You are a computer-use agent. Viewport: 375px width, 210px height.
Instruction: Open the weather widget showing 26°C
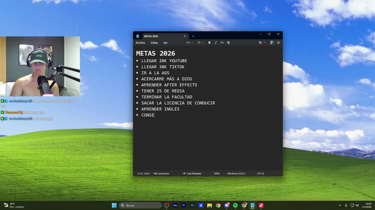point(13,205)
